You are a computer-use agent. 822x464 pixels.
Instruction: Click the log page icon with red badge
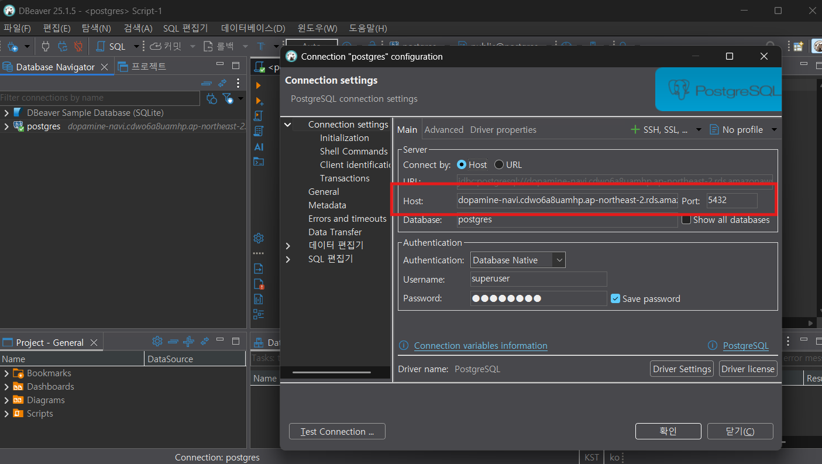259,284
